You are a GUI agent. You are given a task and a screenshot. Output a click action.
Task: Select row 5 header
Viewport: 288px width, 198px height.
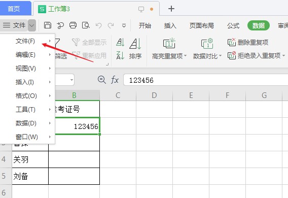(6, 176)
